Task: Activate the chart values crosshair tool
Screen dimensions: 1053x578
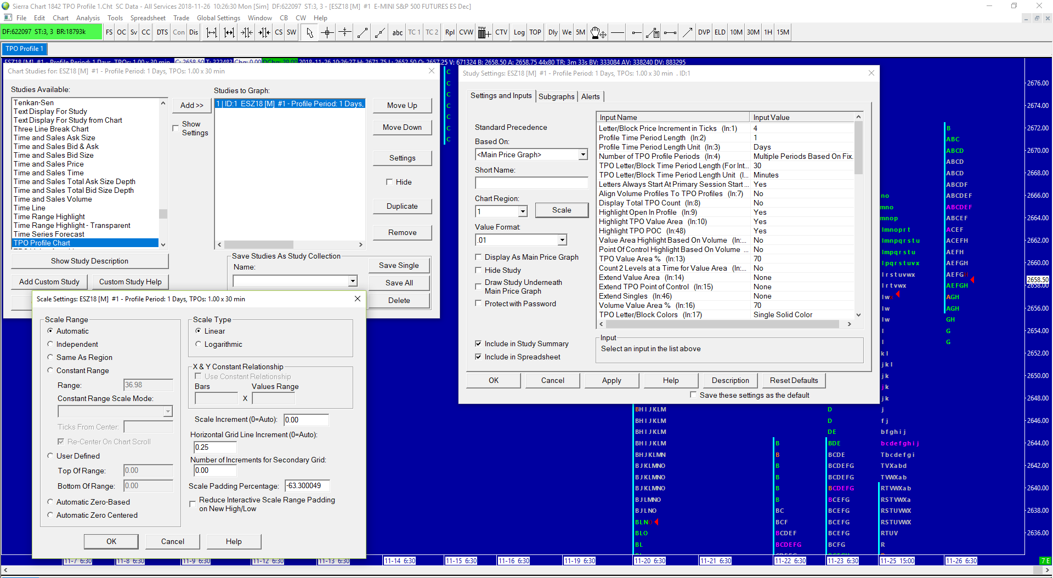Action: point(327,32)
